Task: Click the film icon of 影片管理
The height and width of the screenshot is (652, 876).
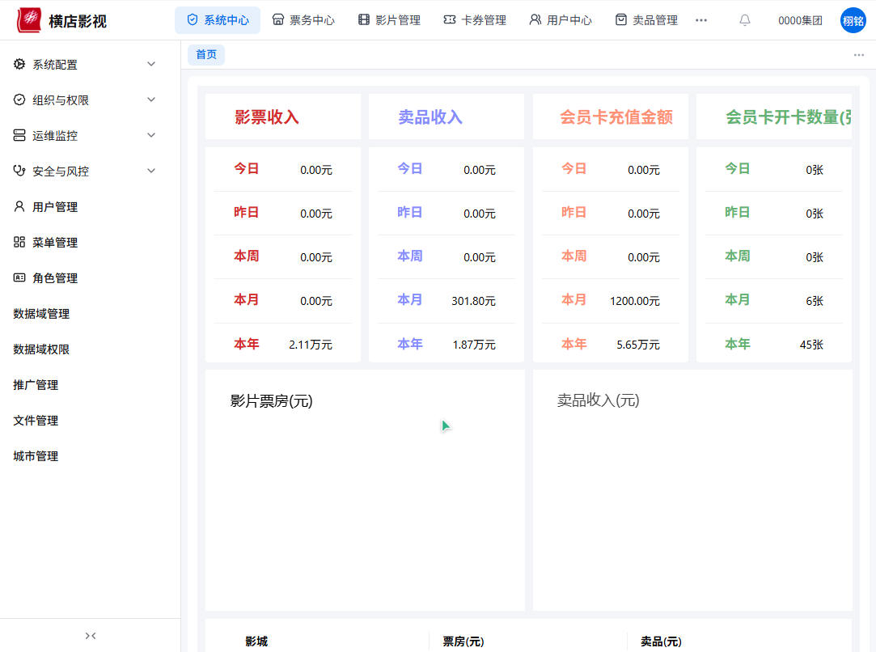Action: tap(364, 20)
